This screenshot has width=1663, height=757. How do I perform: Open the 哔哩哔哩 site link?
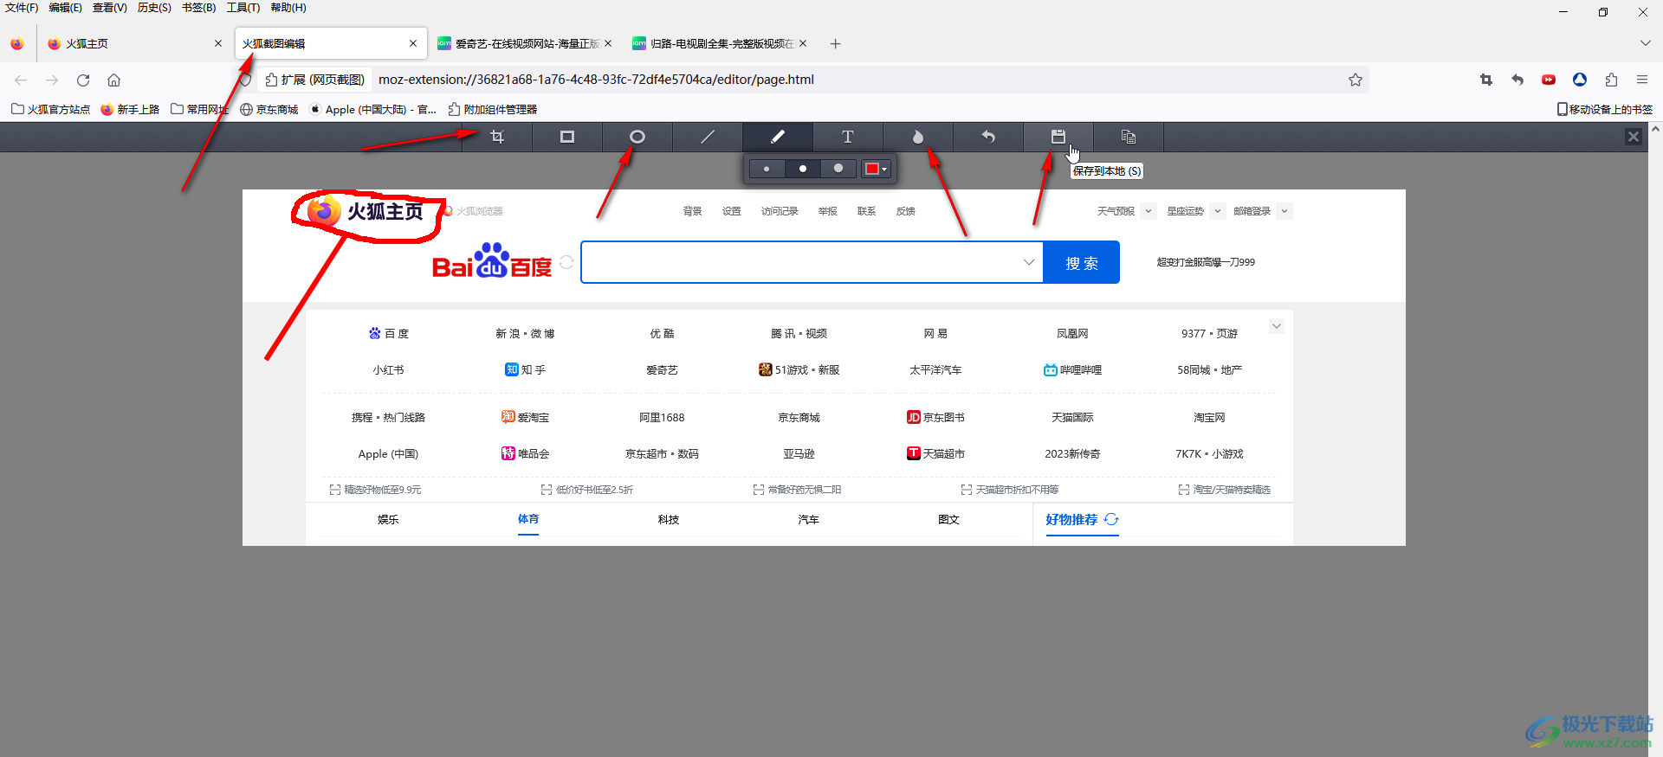pos(1072,369)
